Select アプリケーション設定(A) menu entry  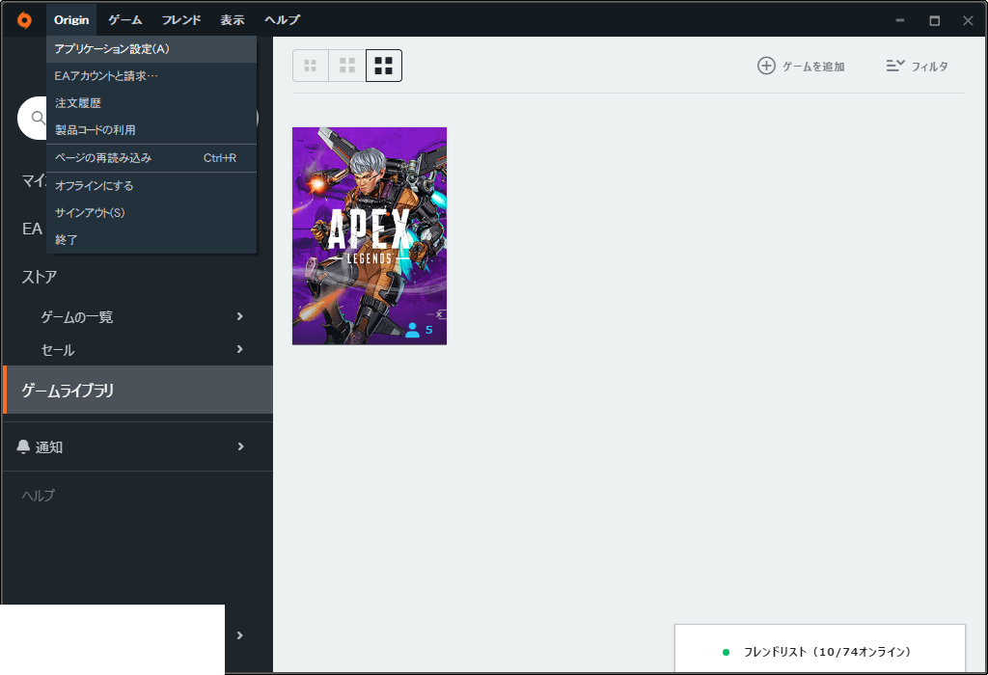(151, 49)
